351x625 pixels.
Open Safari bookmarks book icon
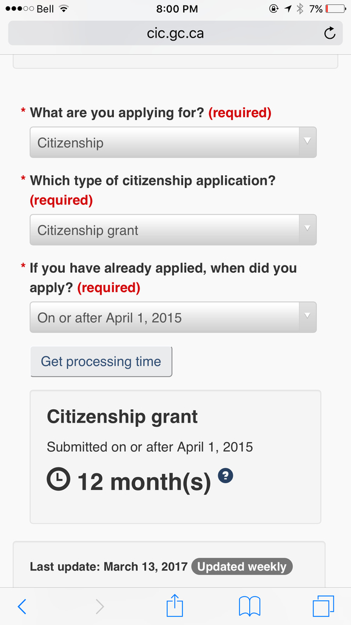tap(249, 606)
